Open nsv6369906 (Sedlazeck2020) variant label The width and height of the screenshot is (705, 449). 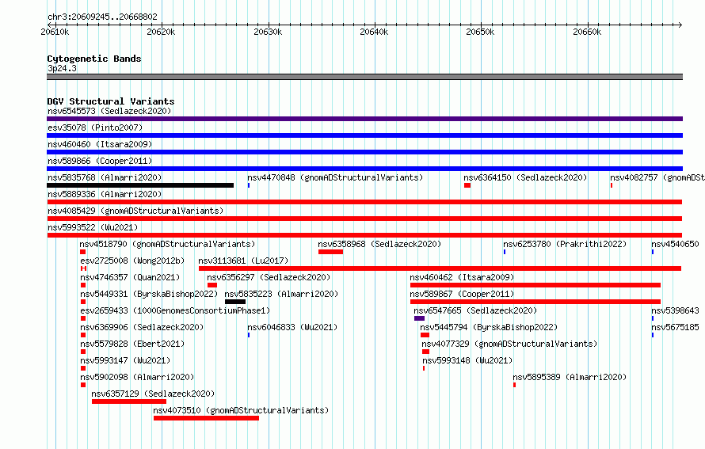click(x=142, y=327)
